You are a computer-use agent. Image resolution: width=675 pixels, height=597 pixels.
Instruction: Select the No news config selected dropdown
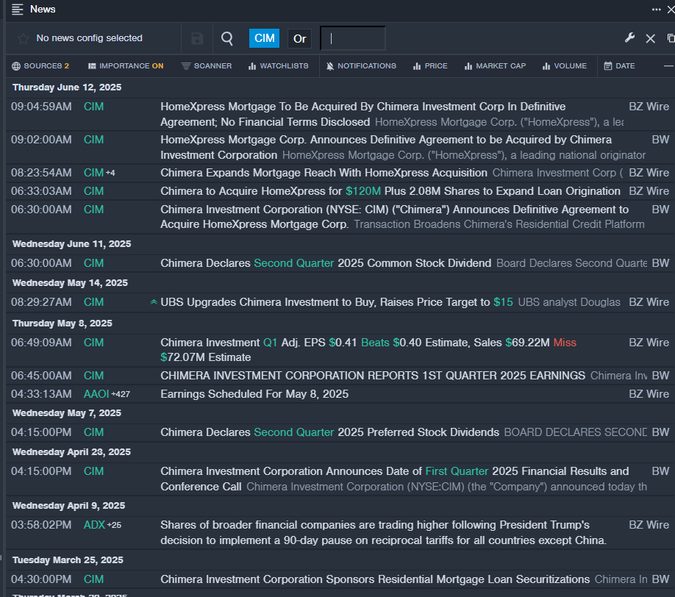pyautogui.click(x=89, y=38)
